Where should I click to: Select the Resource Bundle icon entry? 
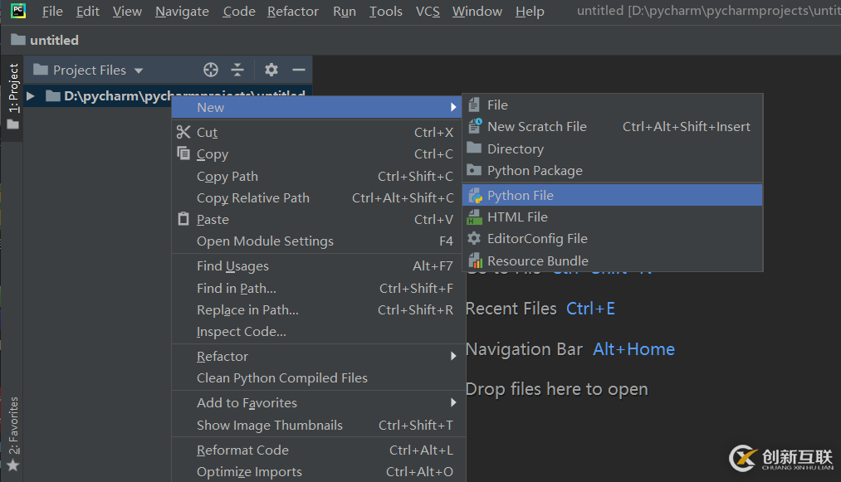475,260
